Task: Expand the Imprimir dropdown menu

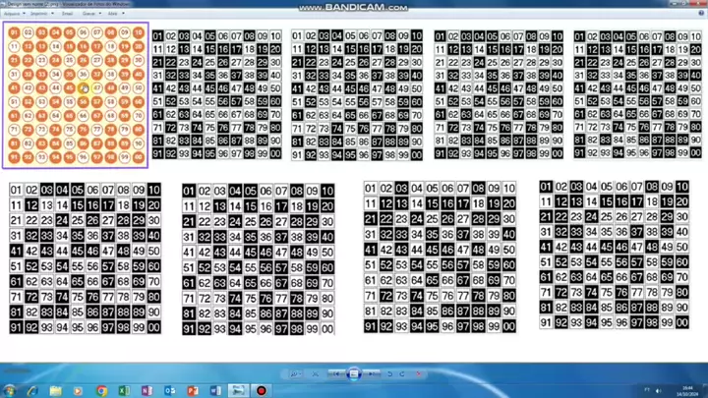Action: tap(40, 15)
